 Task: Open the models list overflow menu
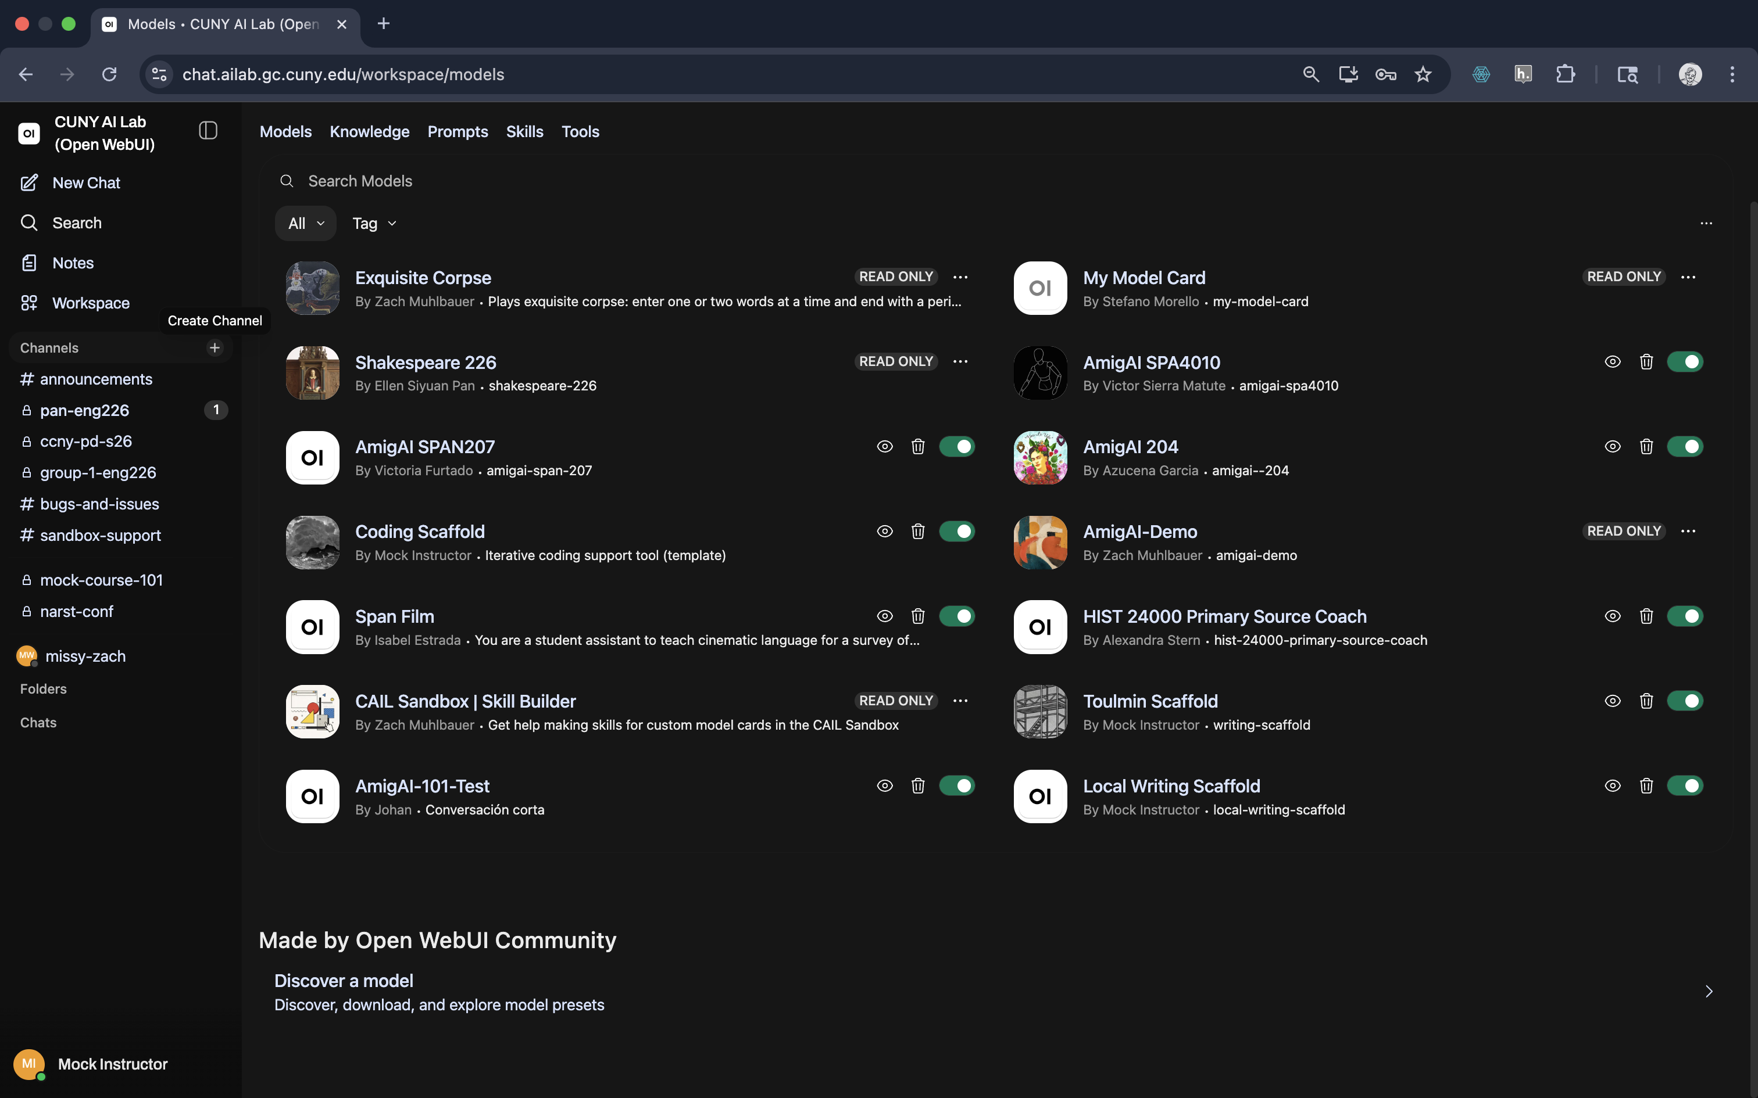point(1706,223)
